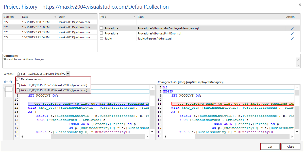Screen dimensions: 304x152
Task: Click the next difference right arrow
Action: pos(11,82)
